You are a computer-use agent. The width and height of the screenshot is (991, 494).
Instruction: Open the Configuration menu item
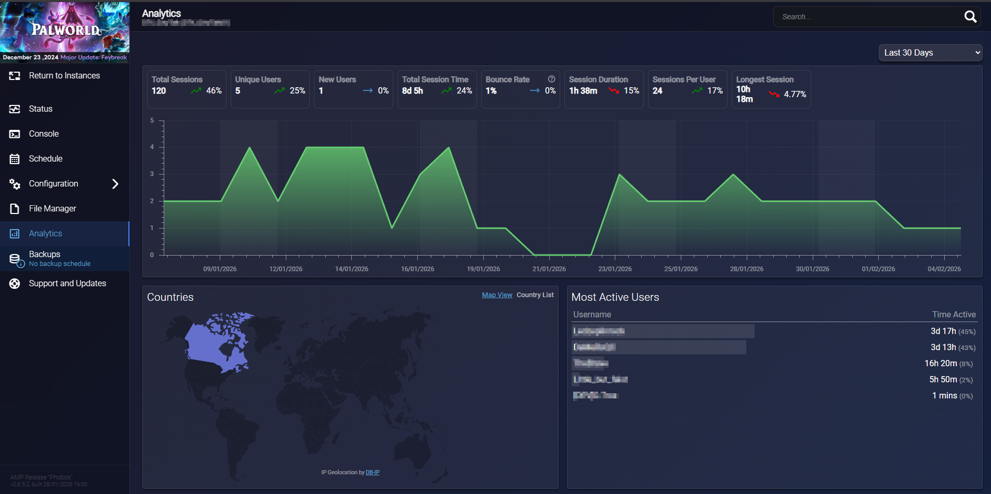point(54,184)
